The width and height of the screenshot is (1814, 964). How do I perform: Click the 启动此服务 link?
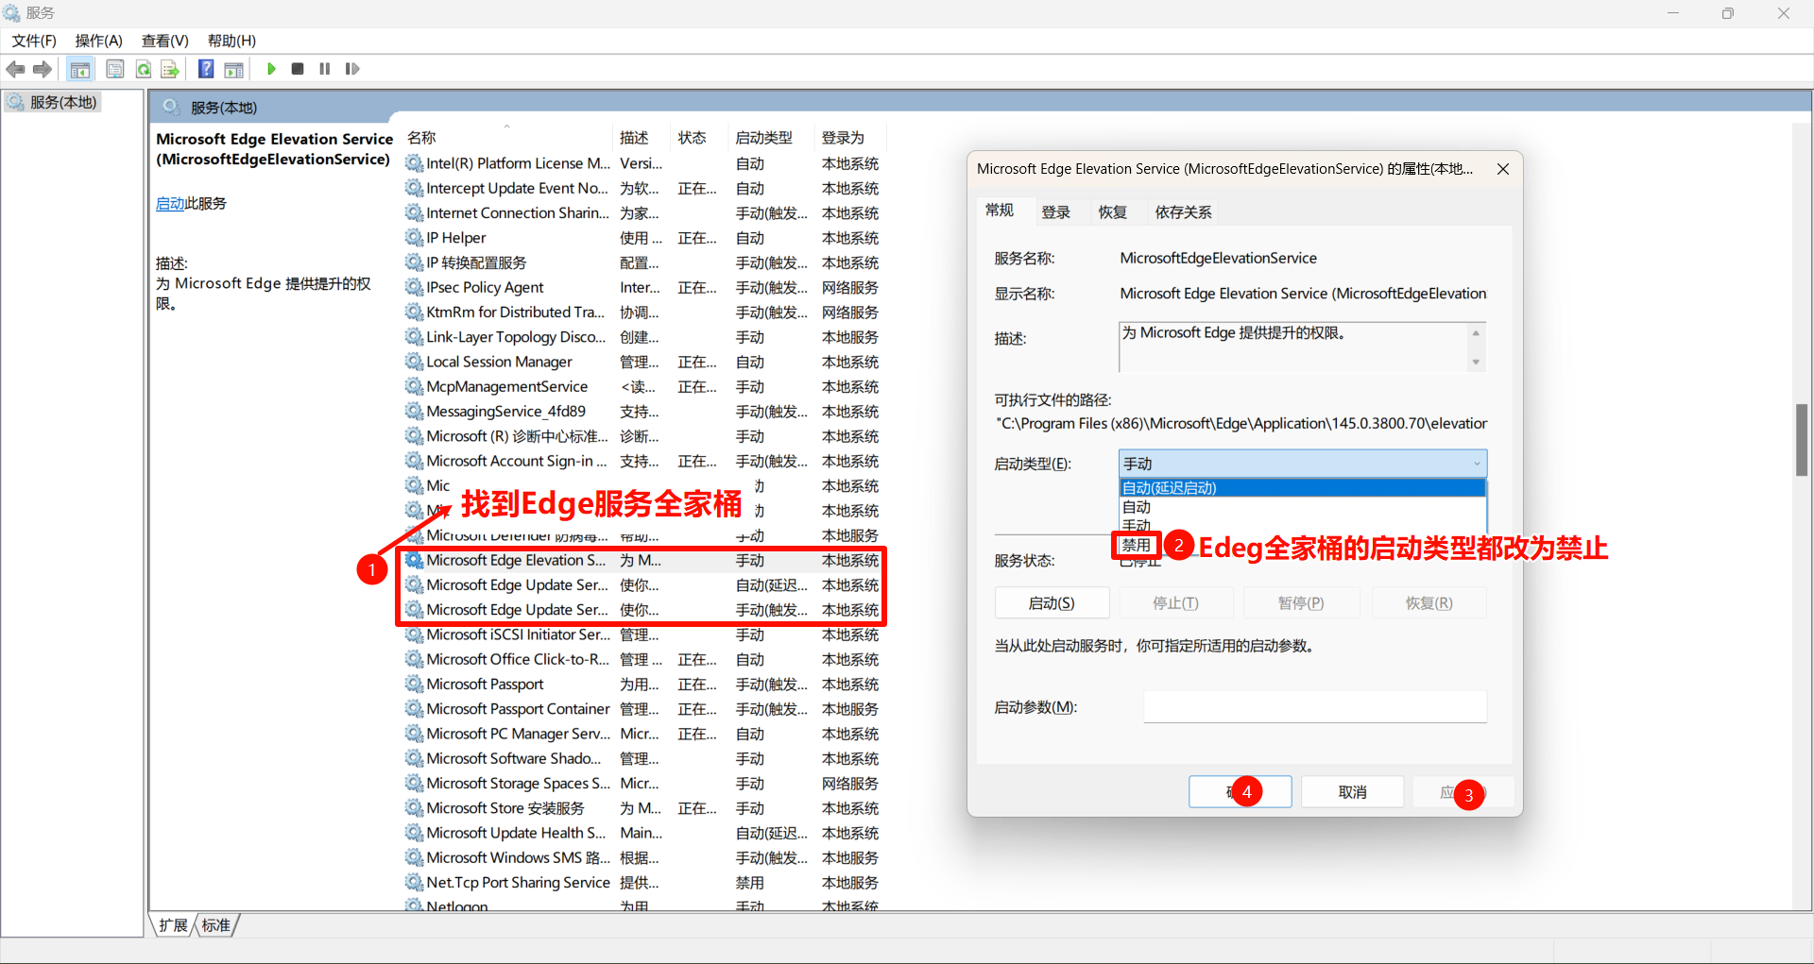170,203
